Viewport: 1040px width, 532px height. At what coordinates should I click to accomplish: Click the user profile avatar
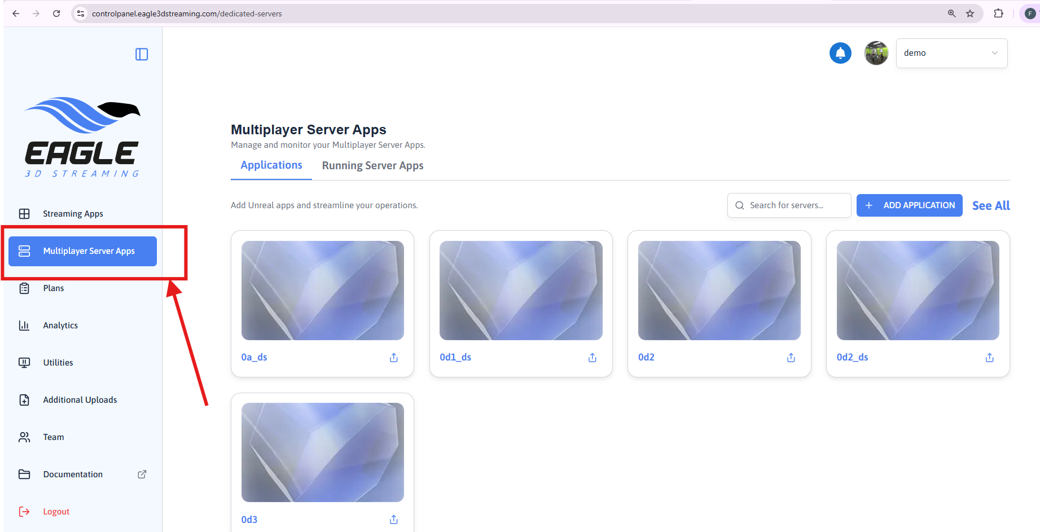coord(876,53)
